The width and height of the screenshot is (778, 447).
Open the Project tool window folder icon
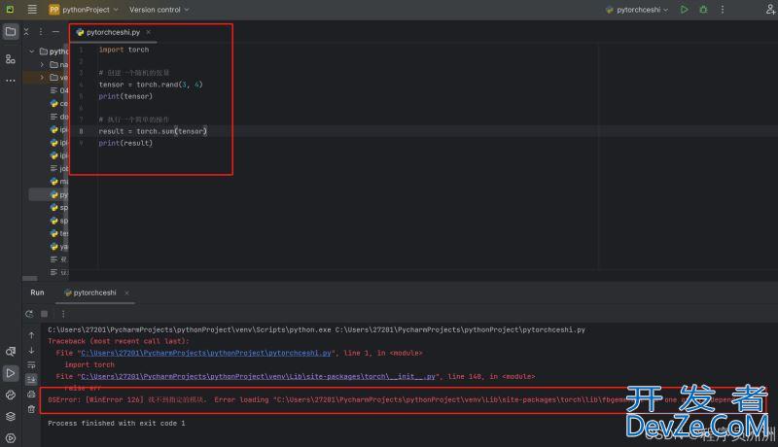pos(10,31)
